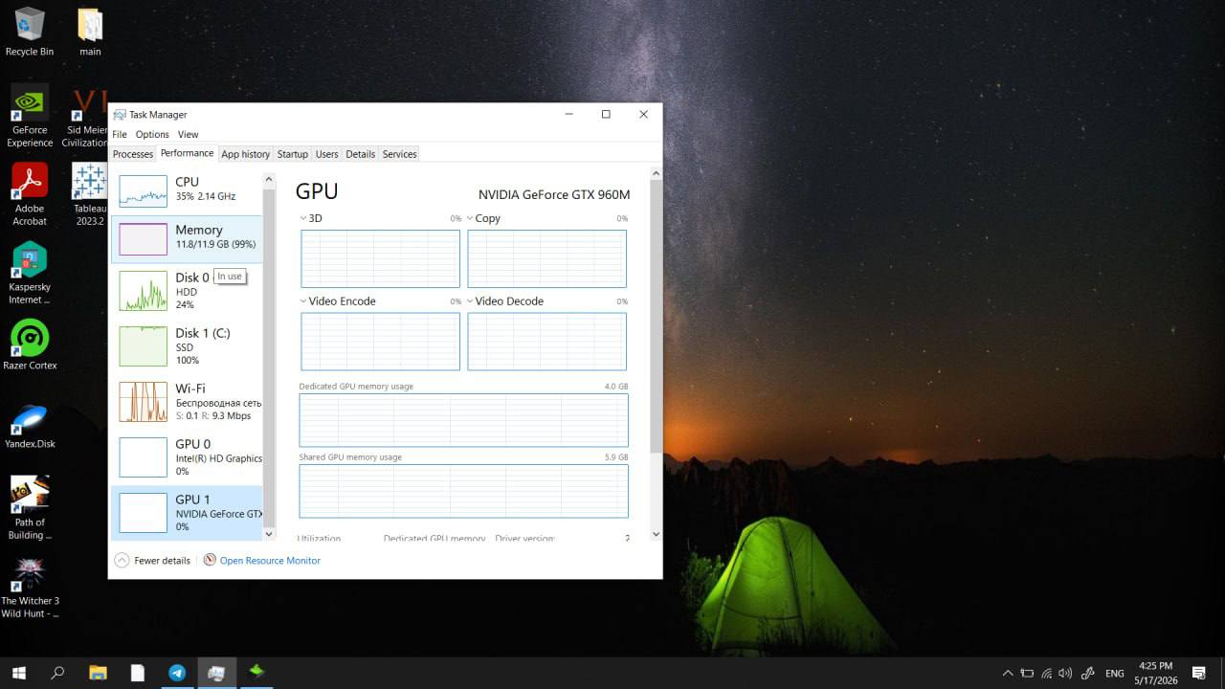The image size is (1225, 689).
Task: Open the Recycle Bin desktop icon
Action: pyautogui.click(x=30, y=33)
